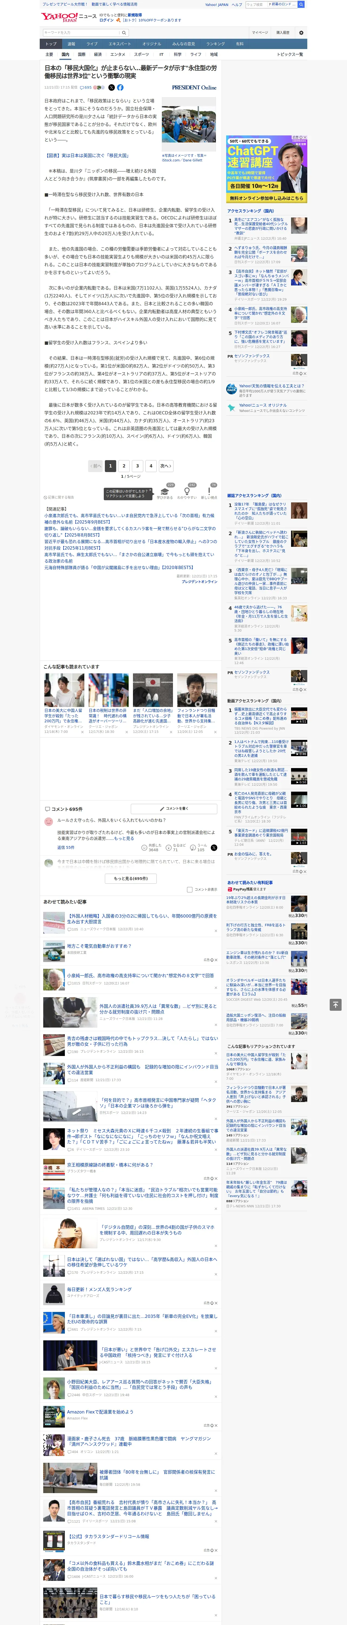Open the ChatGPT 速習講座 ad banner
The width and height of the screenshot is (347, 1625).
click(267, 169)
